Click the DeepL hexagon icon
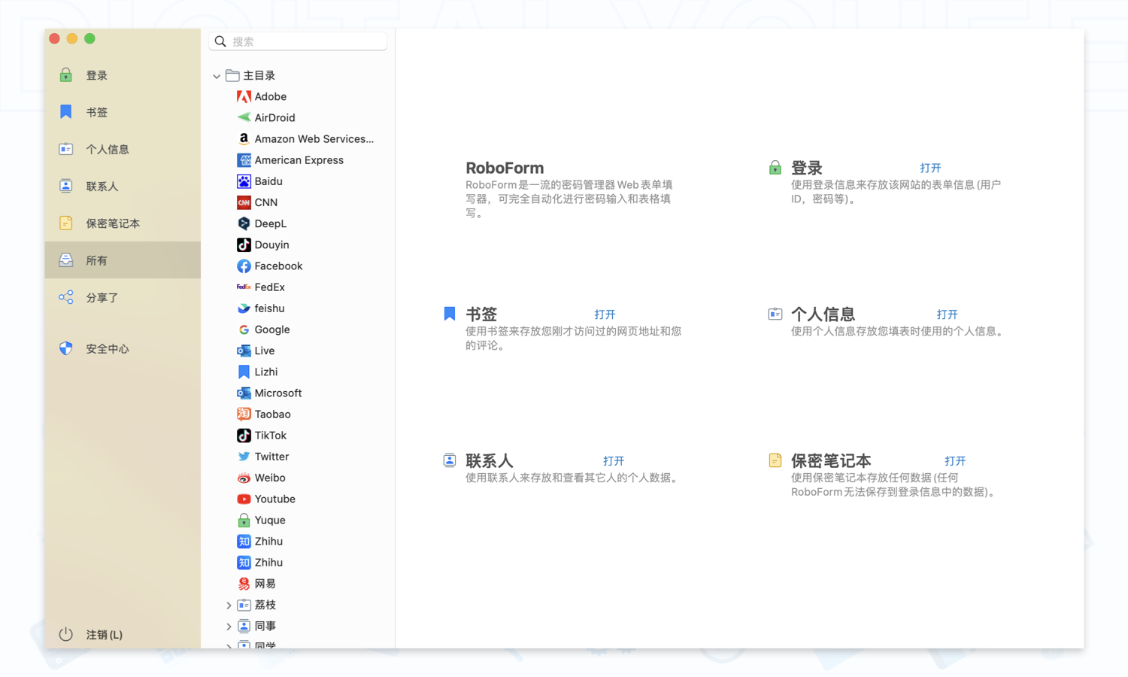The height and width of the screenshot is (677, 1128). [244, 223]
